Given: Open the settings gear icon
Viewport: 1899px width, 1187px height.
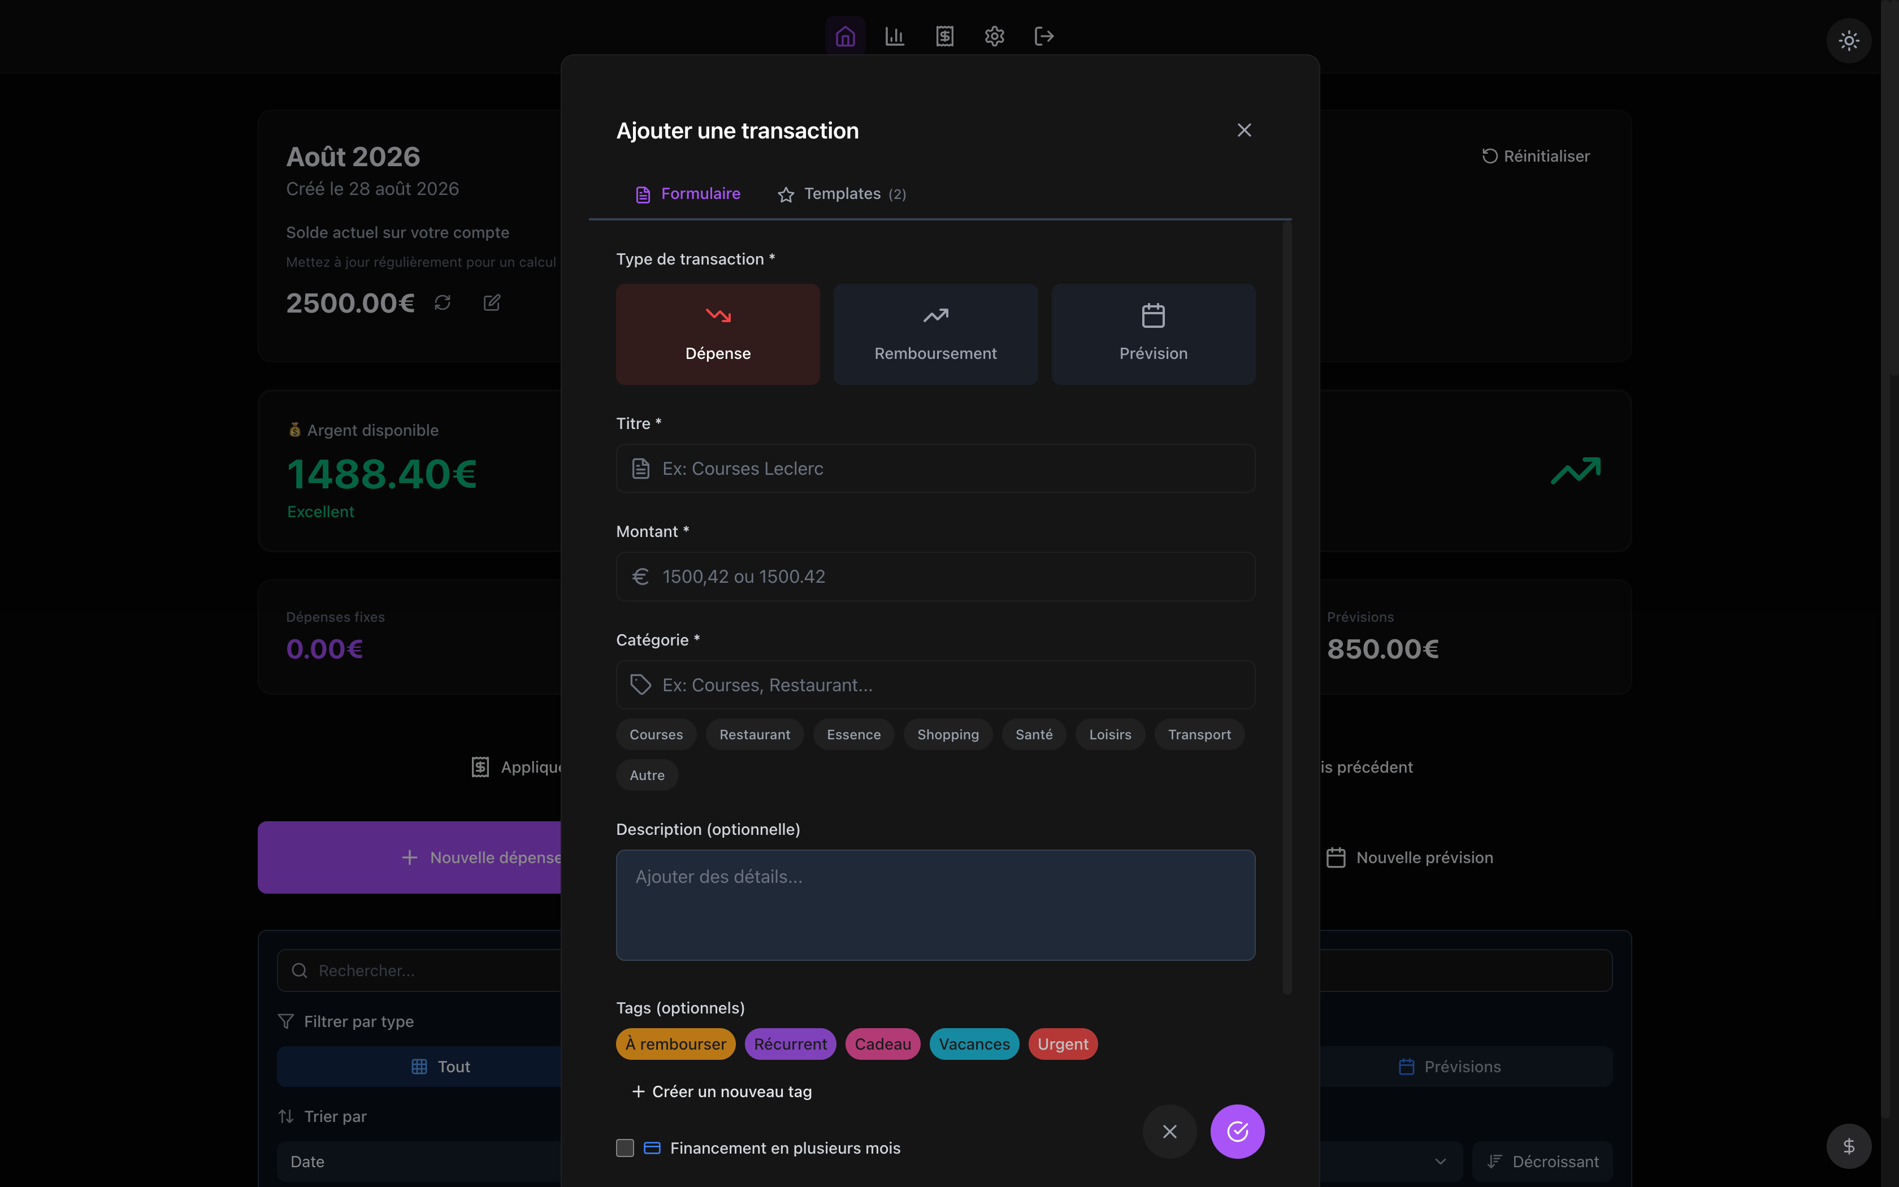Looking at the screenshot, I should point(994,36).
